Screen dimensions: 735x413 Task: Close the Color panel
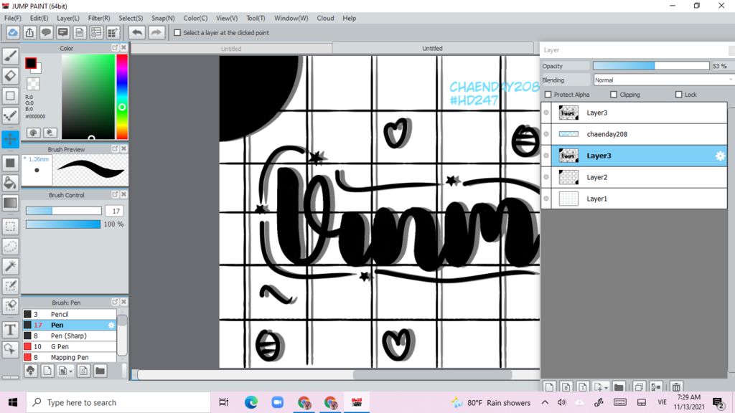tap(123, 48)
